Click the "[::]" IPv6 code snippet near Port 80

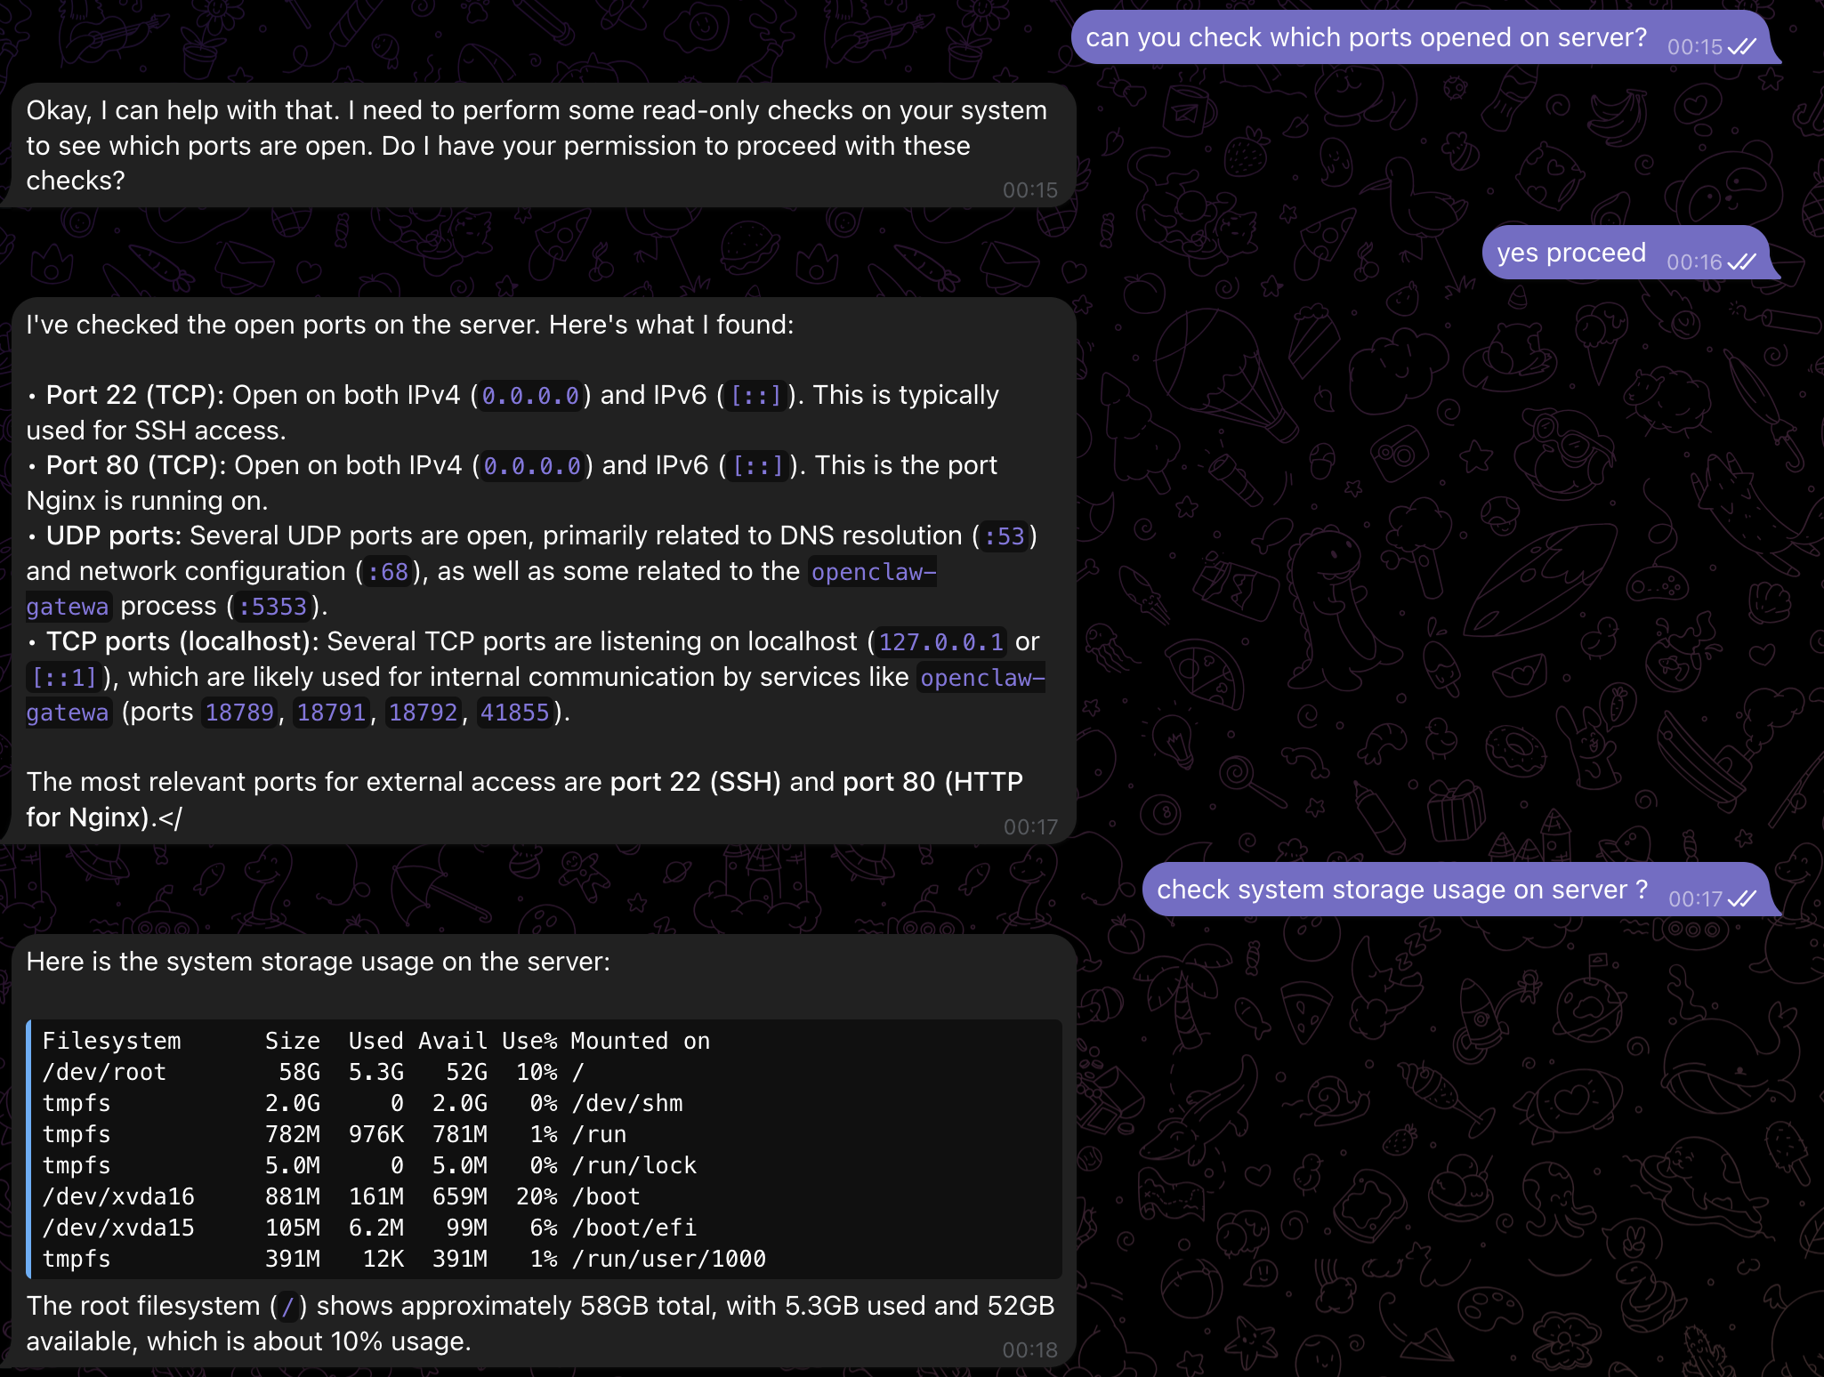(757, 464)
